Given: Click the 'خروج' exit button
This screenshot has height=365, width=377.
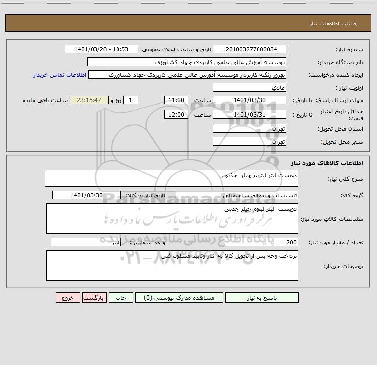Looking at the screenshot, I should coord(68,297).
